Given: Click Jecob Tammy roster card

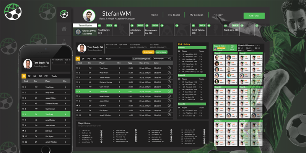Looking at the screenshot, I should (198, 30).
